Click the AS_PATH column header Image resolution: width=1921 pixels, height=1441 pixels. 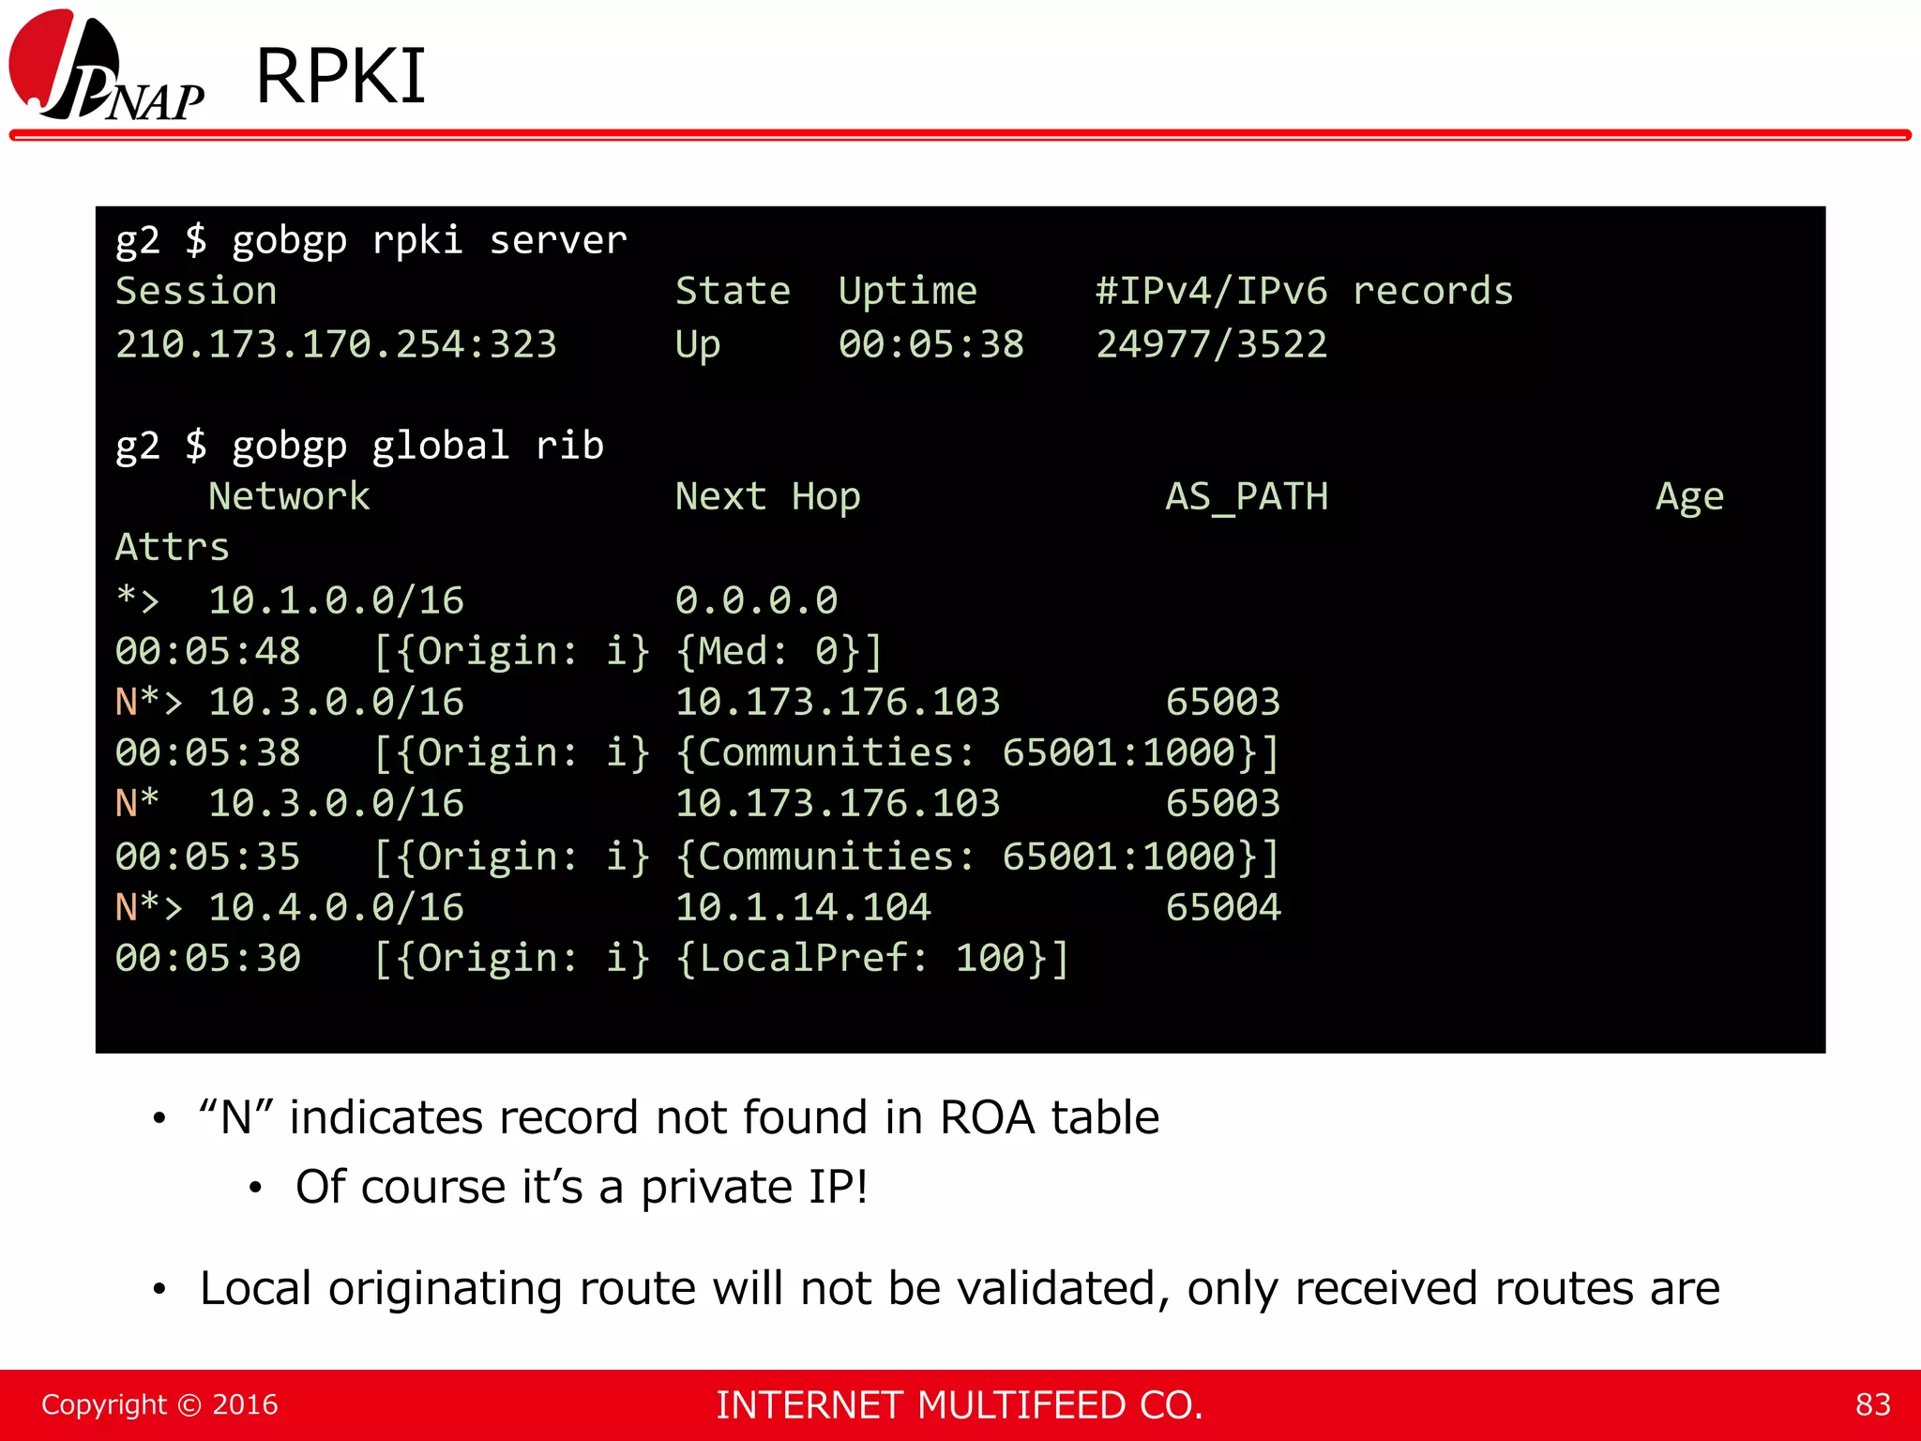click(1247, 497)
